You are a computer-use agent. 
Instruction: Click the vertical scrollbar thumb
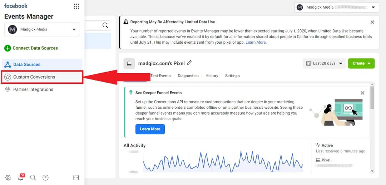372,97
